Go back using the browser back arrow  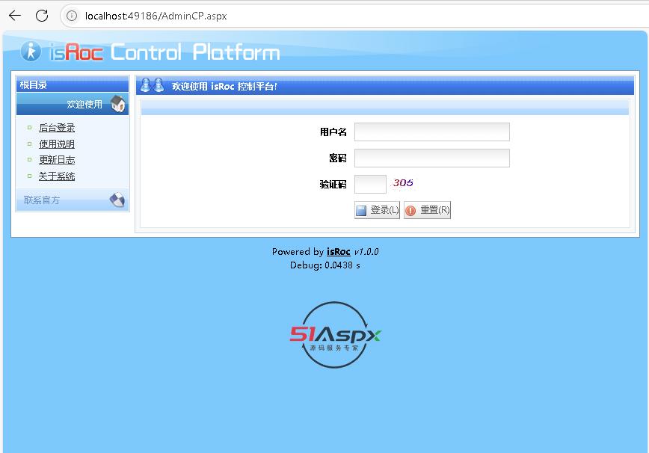pos(15,16)
